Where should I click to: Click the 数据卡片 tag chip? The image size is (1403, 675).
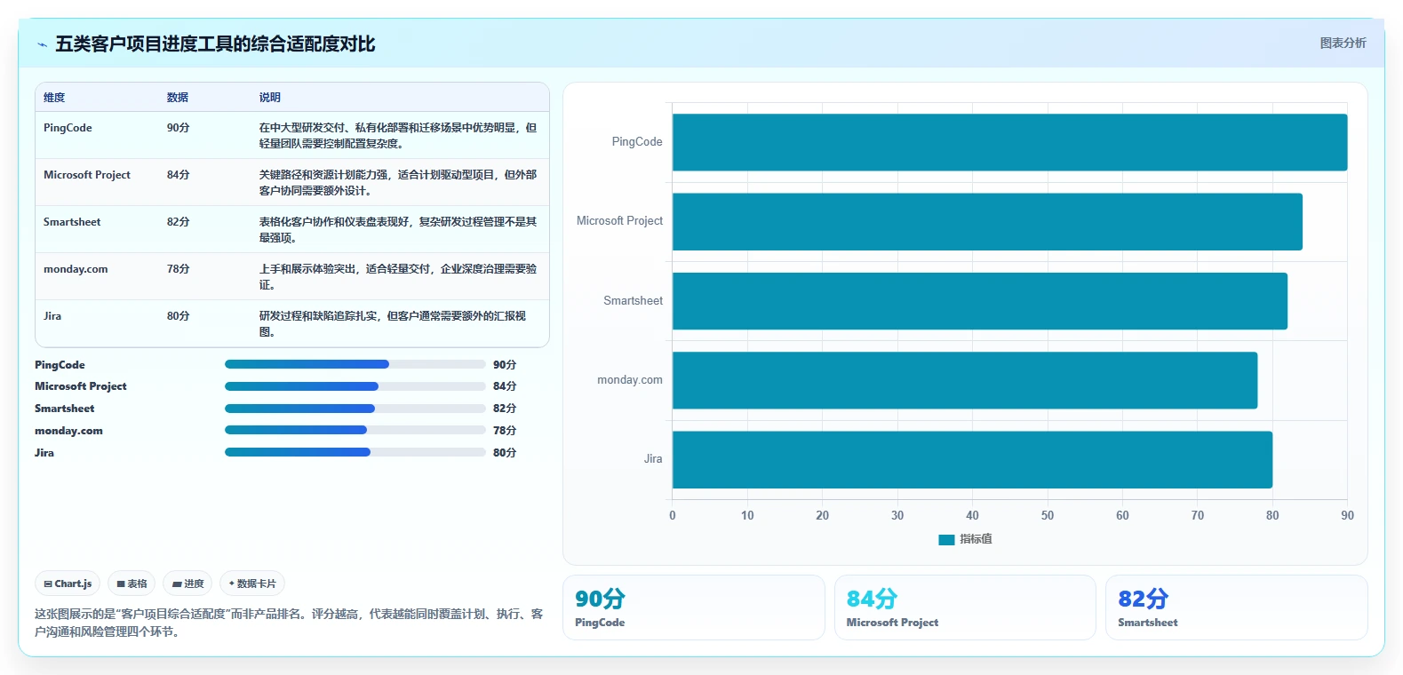(x=252, y=584)
